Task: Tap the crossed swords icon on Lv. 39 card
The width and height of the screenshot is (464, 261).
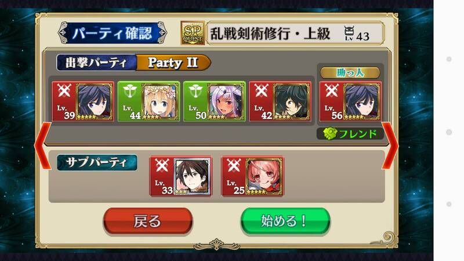Action: (64, 90)
